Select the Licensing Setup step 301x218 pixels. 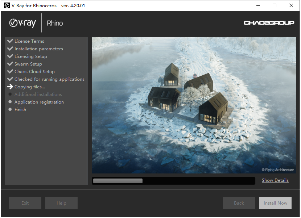coord(31,56)
